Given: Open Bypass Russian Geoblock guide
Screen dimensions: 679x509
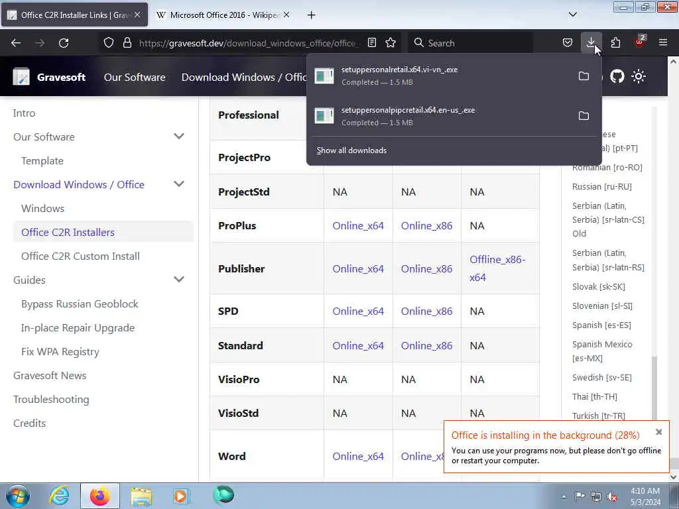Looking at the screenshot, I should (x=80, y=304).
